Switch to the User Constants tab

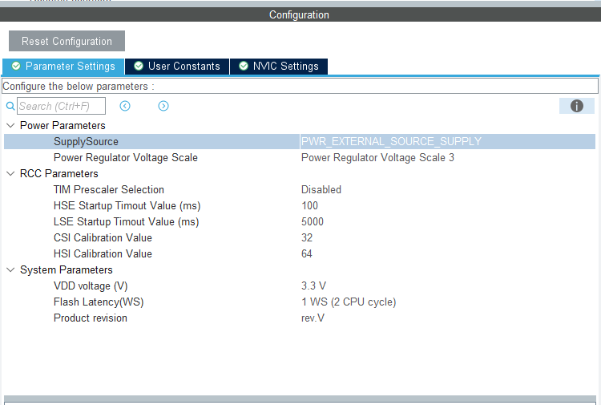[x=177, y=67]
